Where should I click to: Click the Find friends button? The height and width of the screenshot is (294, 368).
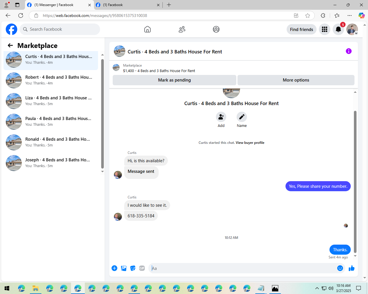(x=302, y=29)
